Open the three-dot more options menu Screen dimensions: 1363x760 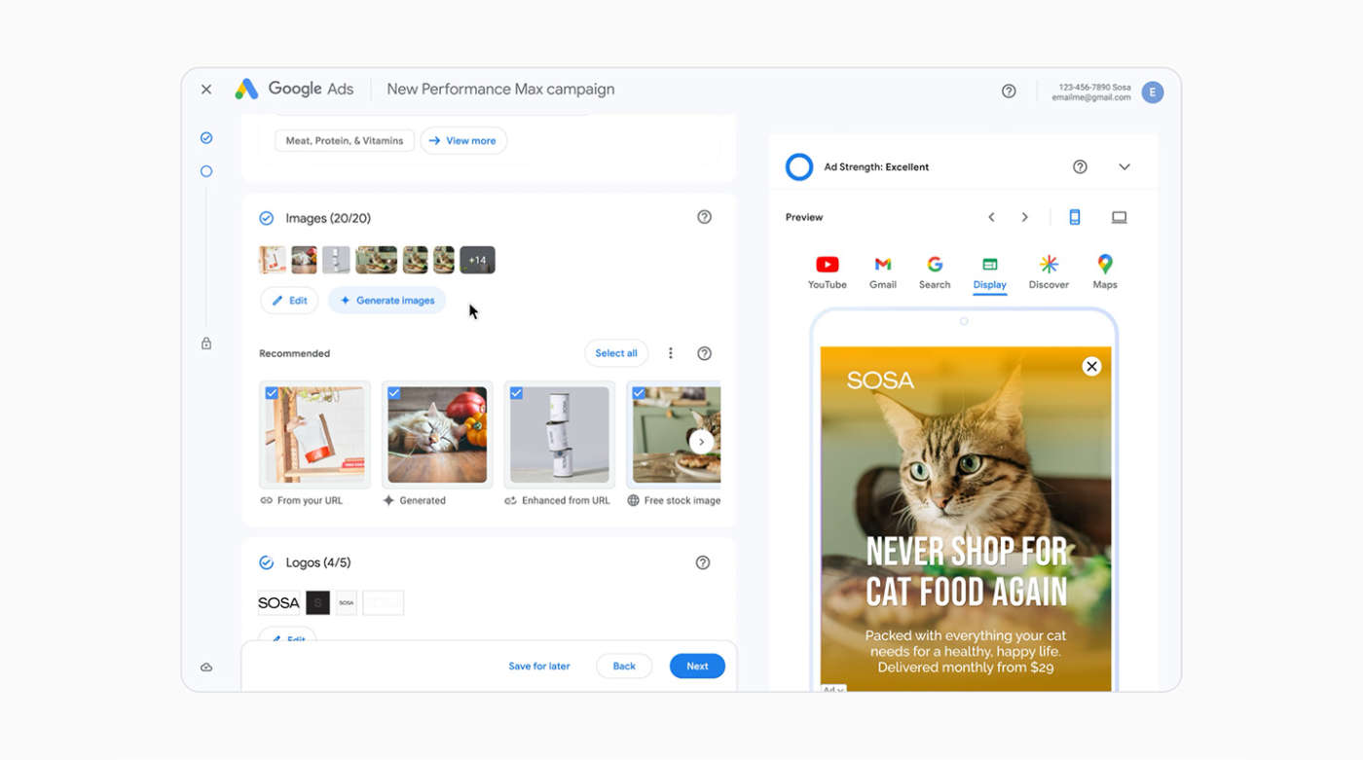click(671, 353)
